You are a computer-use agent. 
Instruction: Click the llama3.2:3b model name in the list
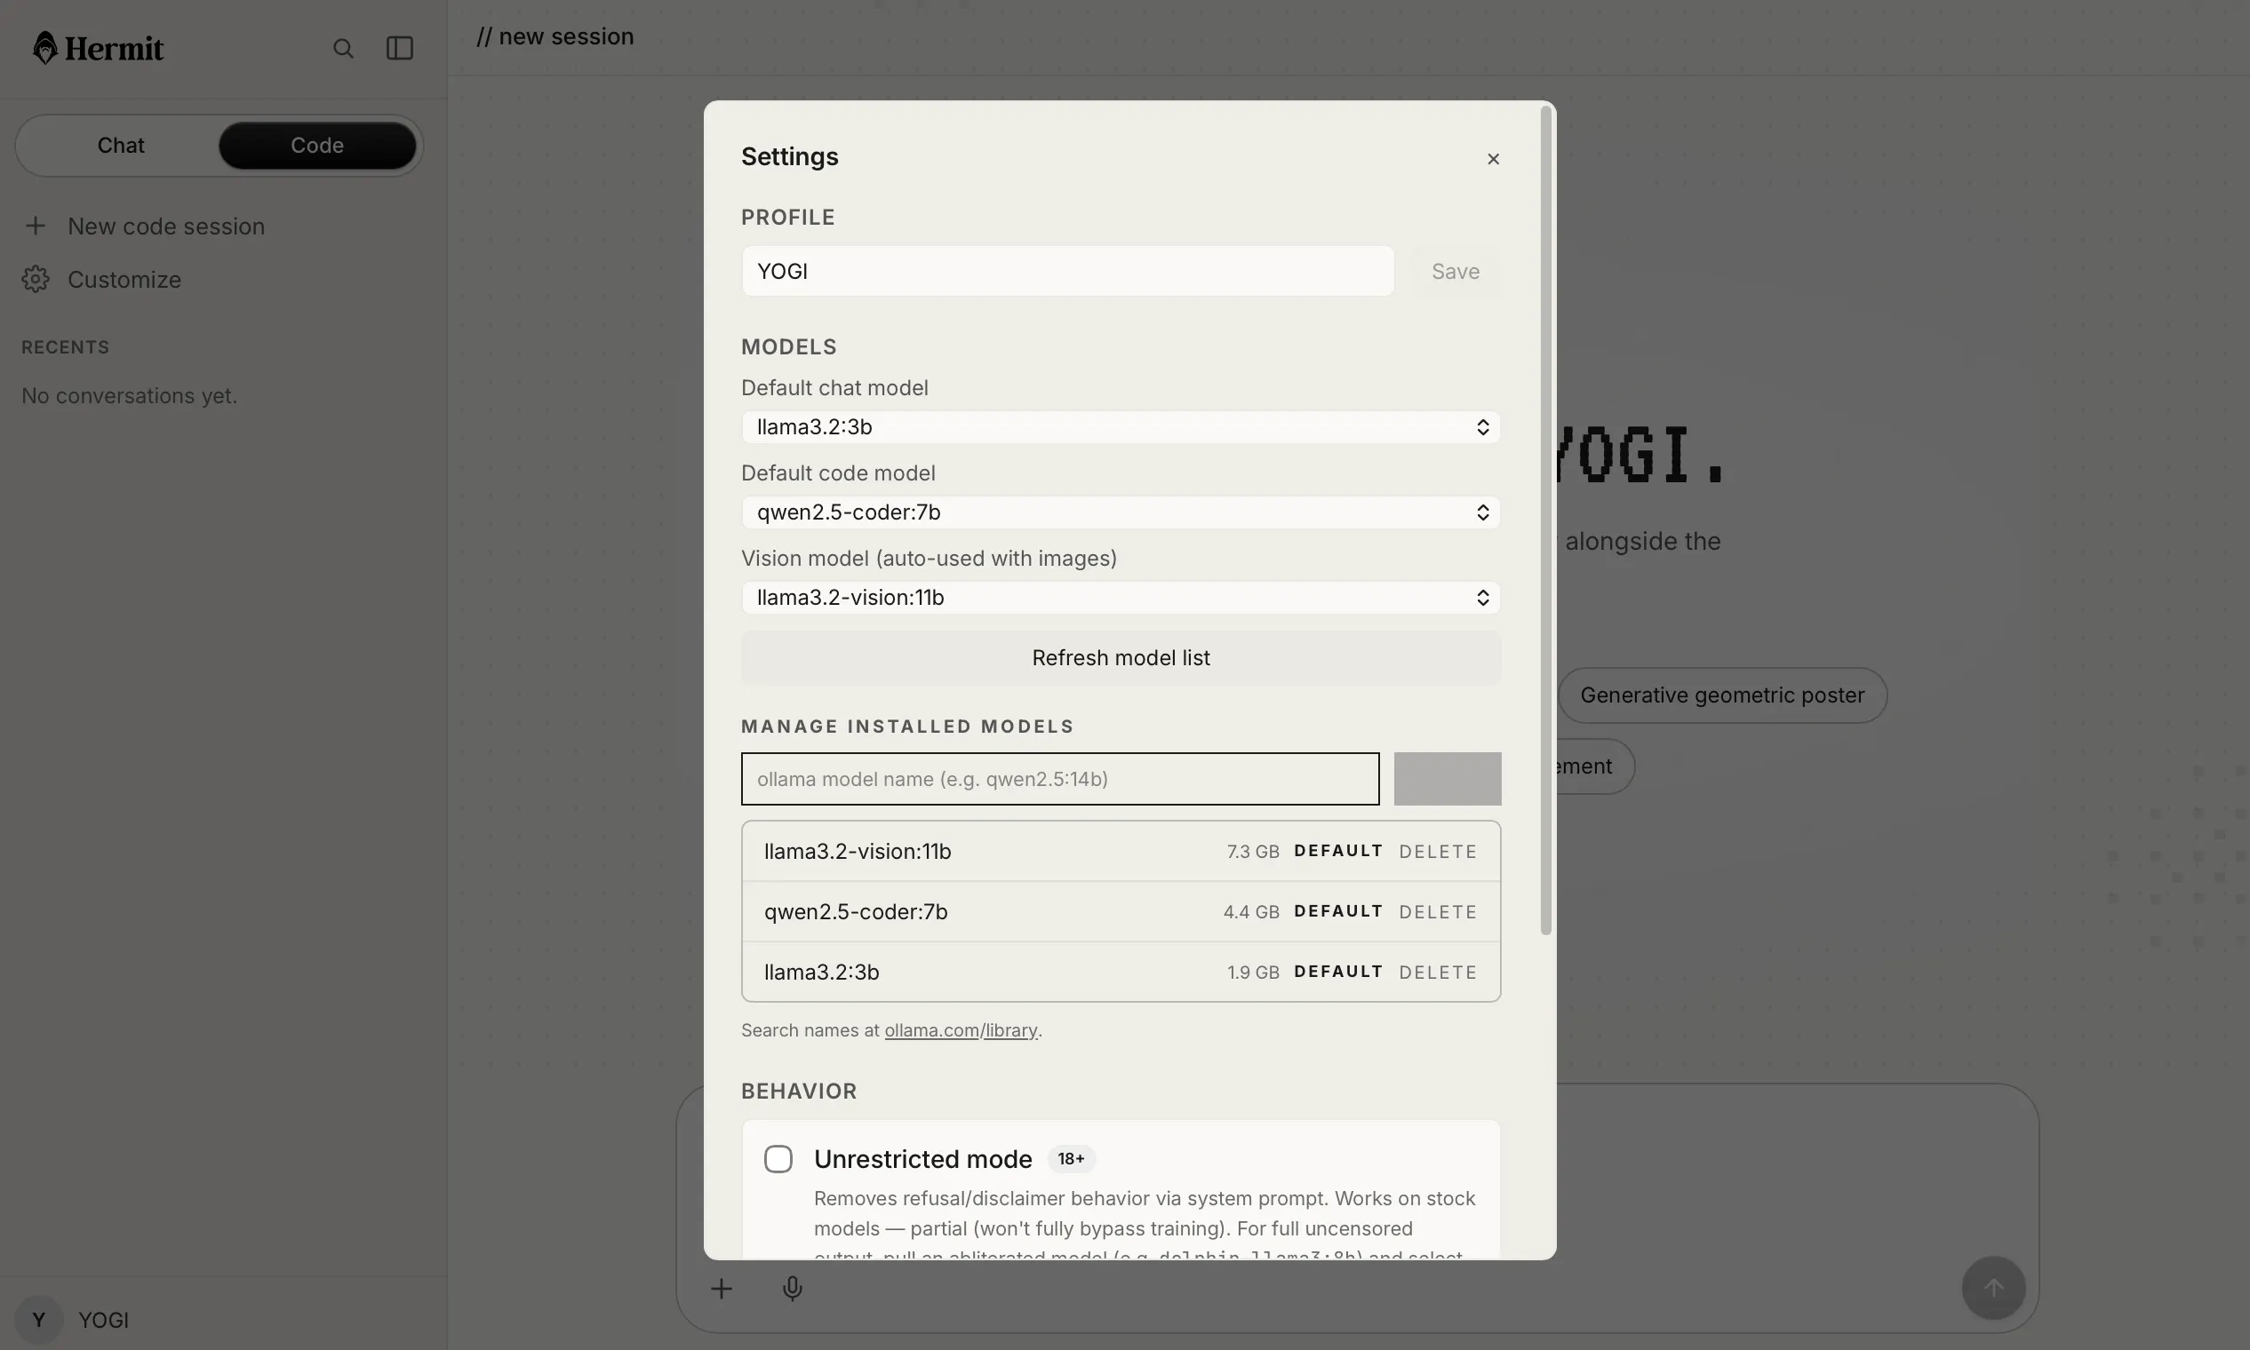[821, 972]
